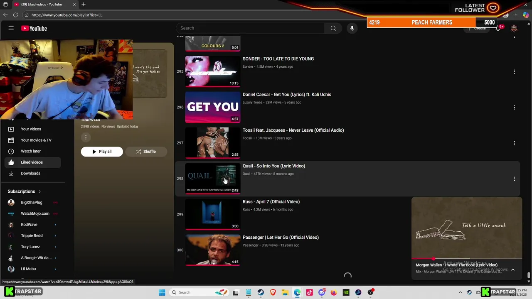The width and height of the screenshot is (532, 299).
Task: Click the miniplayer video preview
Action: coord(467,228)
